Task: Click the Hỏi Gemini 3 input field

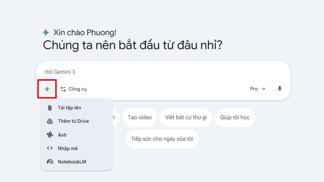Action: click(108, 72)
